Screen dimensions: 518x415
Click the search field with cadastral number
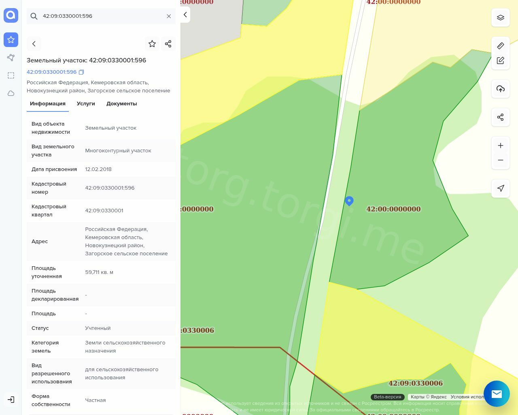(x=101, y=16)
